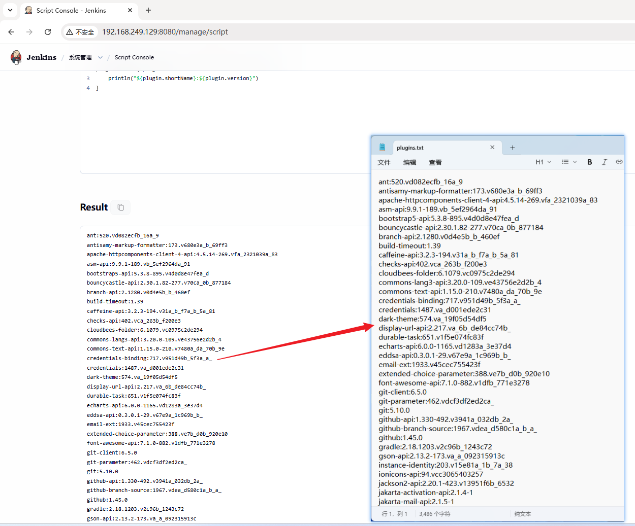
Task: Click the address bar URL
Action: [x=165, y=32]
